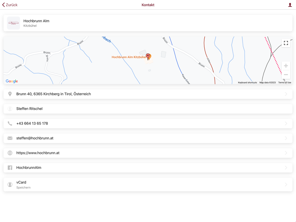Viewport: 296px width, 222px height.
Task: Zoom in on the map
Action: (286, 66)
